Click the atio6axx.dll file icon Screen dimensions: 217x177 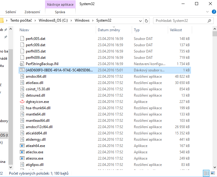[22, 83]
